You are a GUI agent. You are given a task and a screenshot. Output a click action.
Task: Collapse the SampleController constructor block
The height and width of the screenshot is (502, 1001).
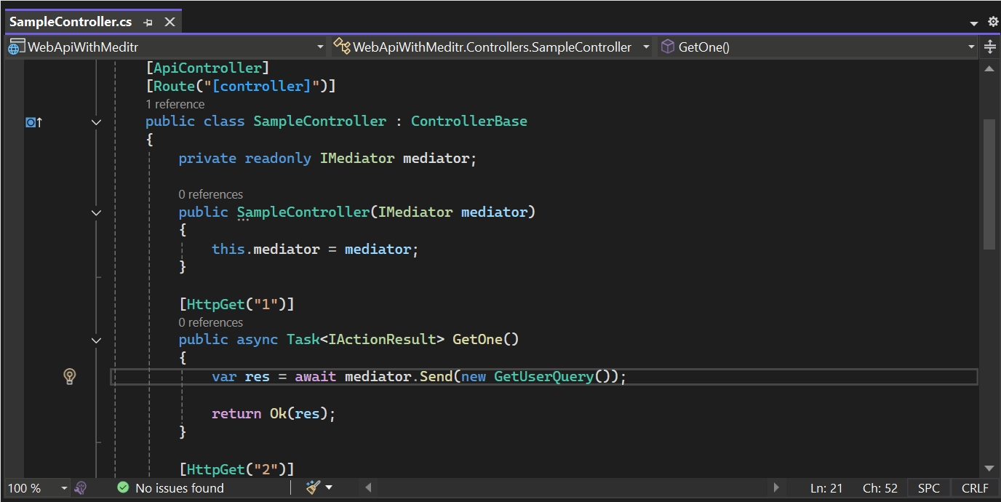point(96,212)
